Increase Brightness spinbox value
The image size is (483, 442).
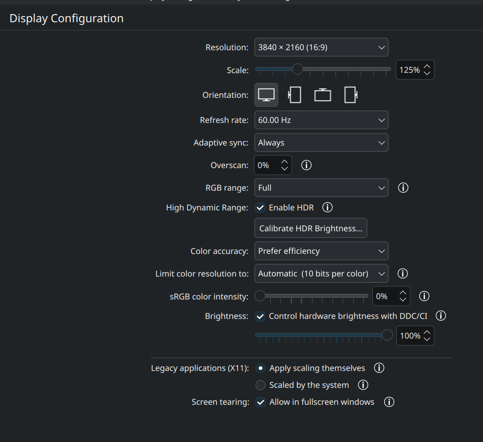click(x=427, y=332)
